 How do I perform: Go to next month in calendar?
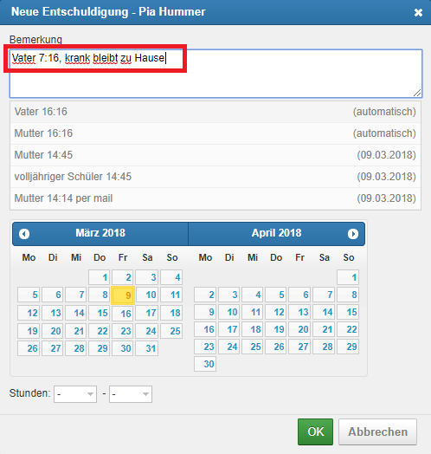coord(353,234)
